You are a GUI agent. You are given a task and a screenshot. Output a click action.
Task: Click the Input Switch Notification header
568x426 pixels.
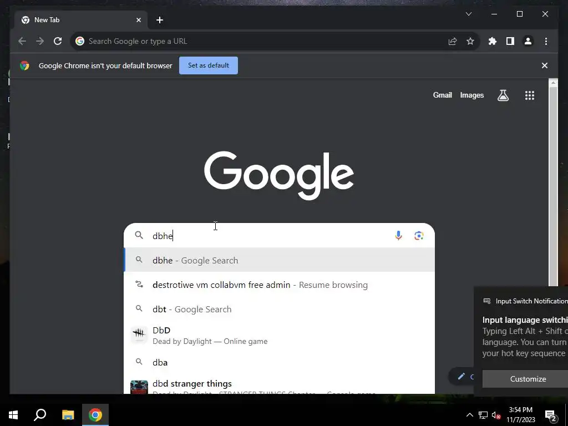526,301
